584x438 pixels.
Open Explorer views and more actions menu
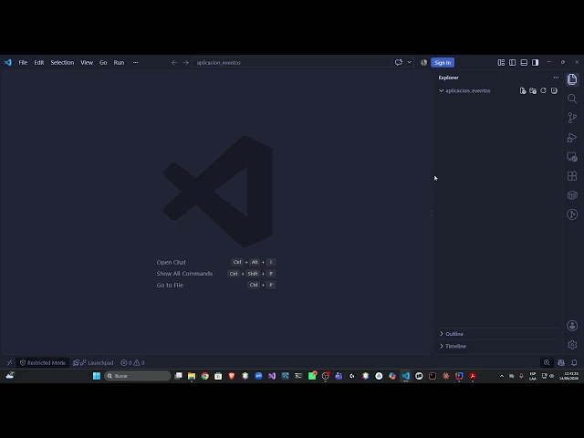(556, 78)
